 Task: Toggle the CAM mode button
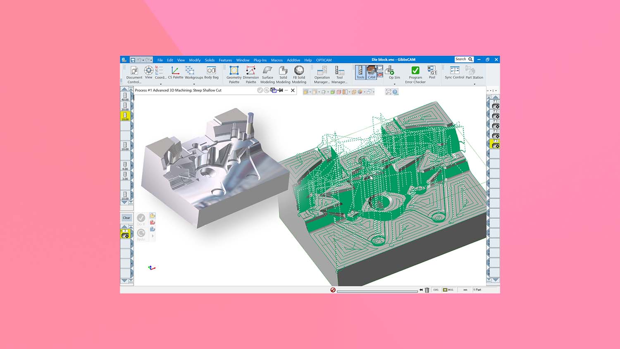click(x=372, y=74)
